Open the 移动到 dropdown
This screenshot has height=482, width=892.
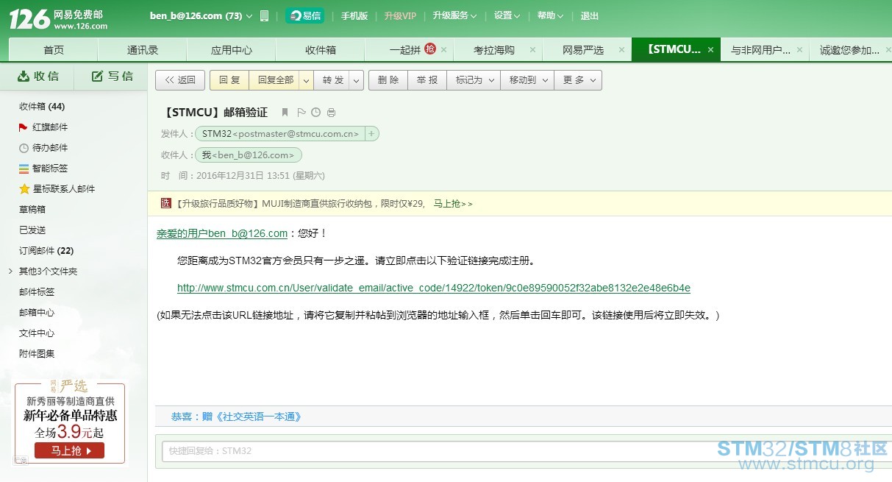coord(527,80)
